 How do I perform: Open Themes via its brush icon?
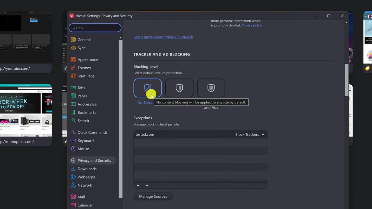point(73,68)
